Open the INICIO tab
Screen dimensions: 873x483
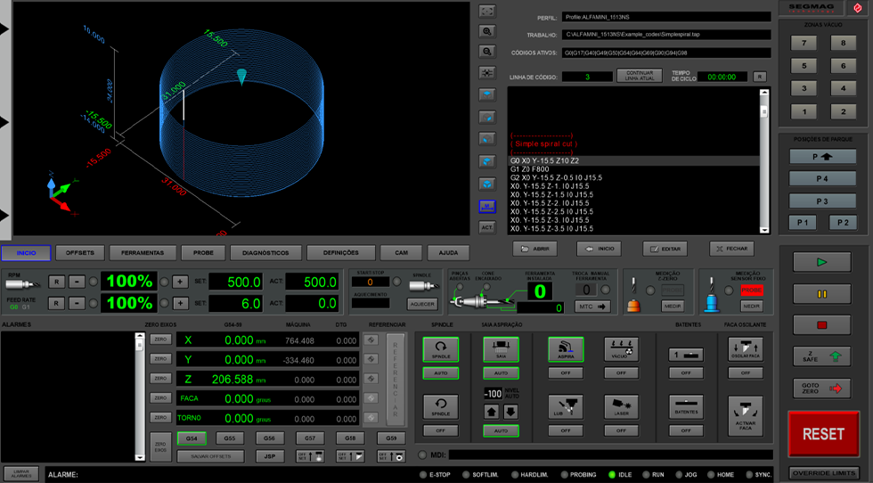click(26, 253)
